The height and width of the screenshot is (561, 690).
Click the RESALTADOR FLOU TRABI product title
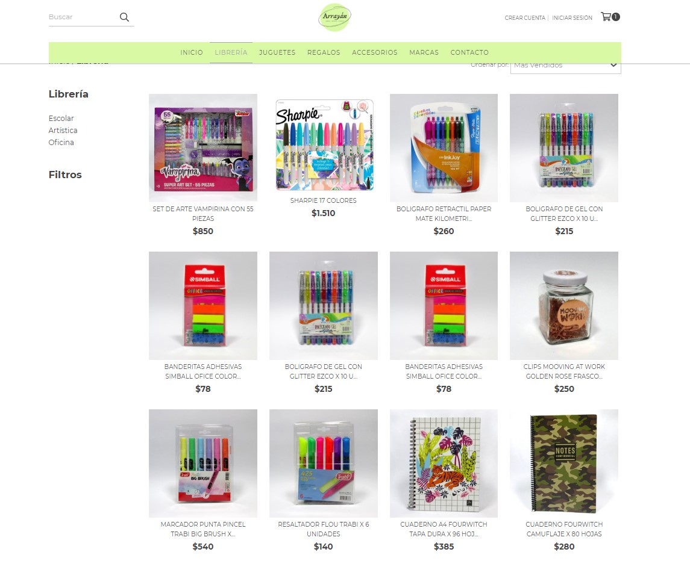pyautogui.click(x=324, y=529)
